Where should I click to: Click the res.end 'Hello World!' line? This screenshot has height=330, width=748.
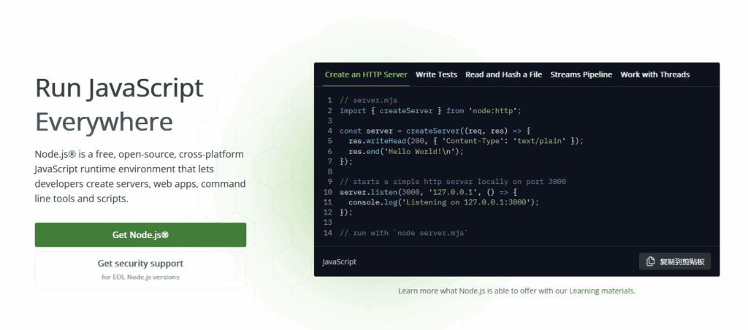pos(405,151)
